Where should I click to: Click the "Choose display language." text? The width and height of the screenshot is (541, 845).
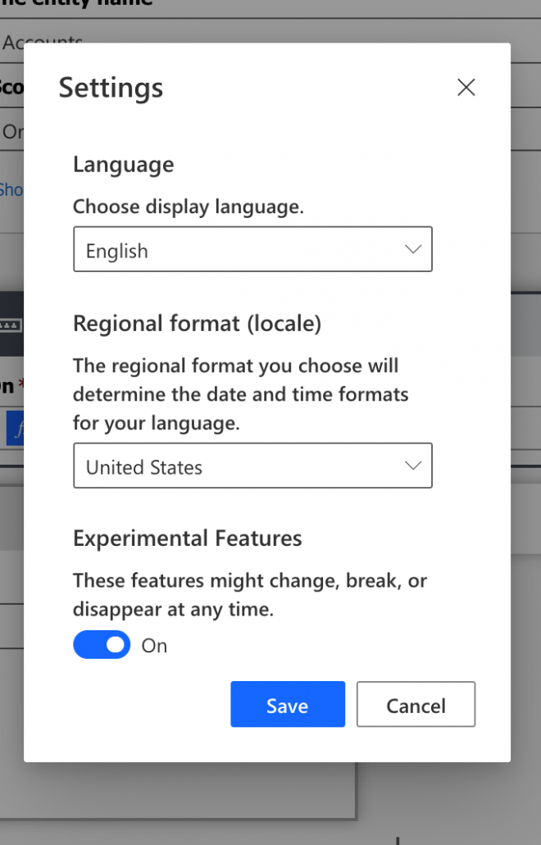tap(188, 207)
